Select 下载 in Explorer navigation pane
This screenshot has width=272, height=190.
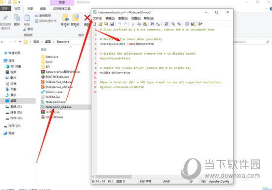[11, 89]
